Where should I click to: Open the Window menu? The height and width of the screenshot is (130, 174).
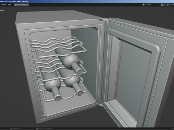coord(4,5)
